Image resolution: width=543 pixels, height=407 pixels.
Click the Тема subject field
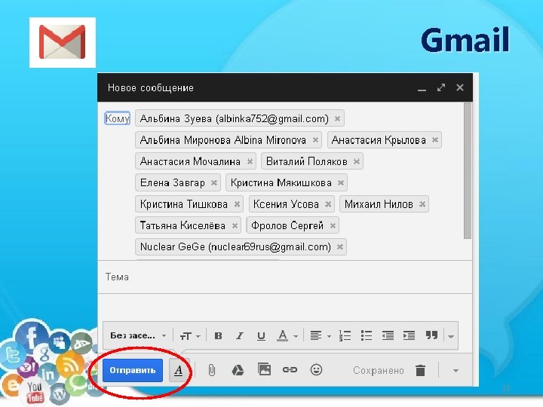[285, 277]
